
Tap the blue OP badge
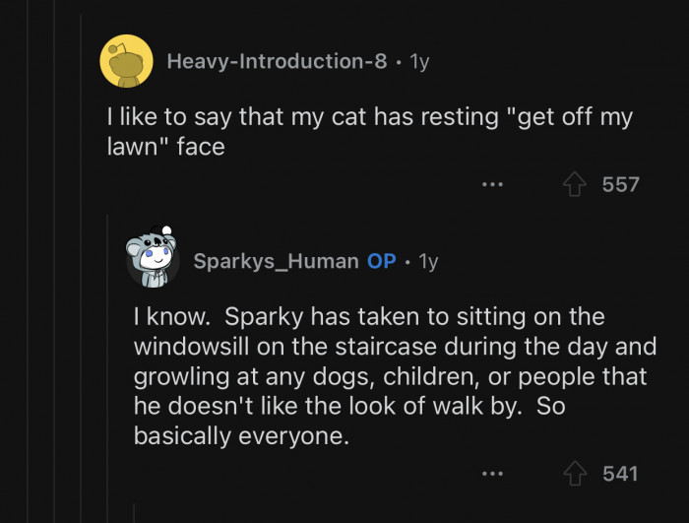pyautogui.click(x=382, y=261)
